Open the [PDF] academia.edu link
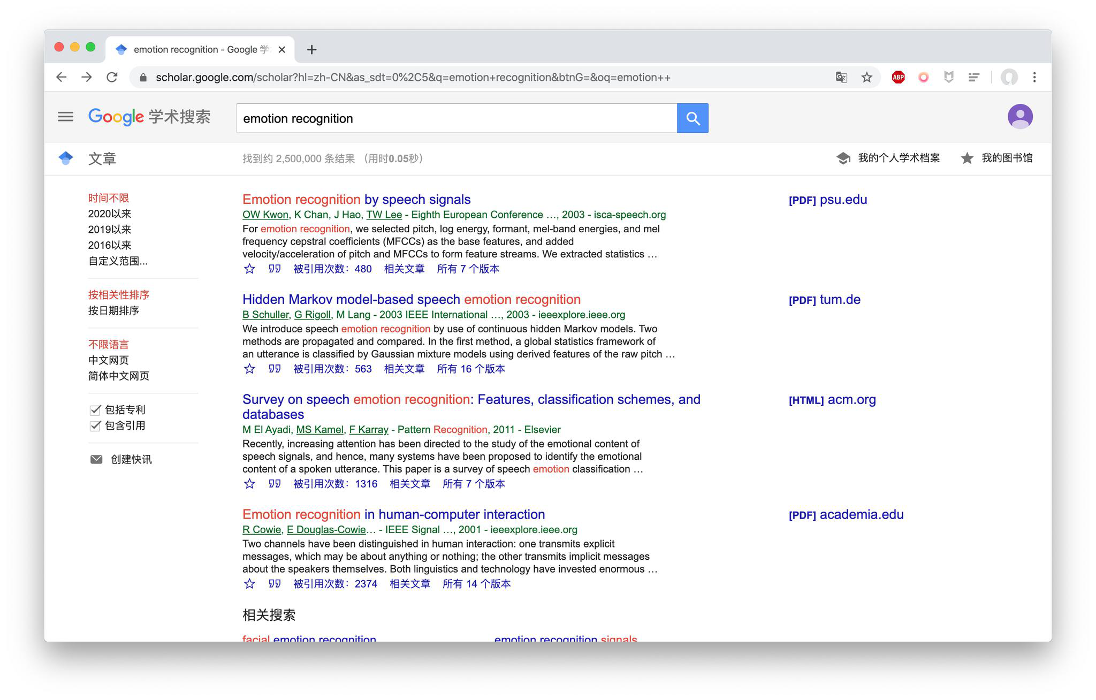The height and width of the screenshot is (700, 1096). tap(846, 515)
